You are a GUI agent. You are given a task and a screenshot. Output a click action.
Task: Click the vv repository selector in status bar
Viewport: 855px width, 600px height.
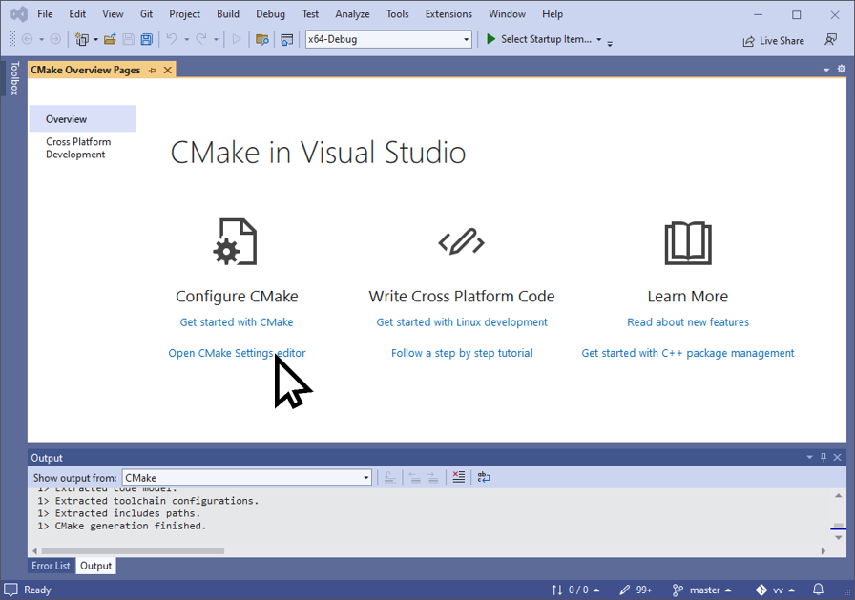[775, 590]
